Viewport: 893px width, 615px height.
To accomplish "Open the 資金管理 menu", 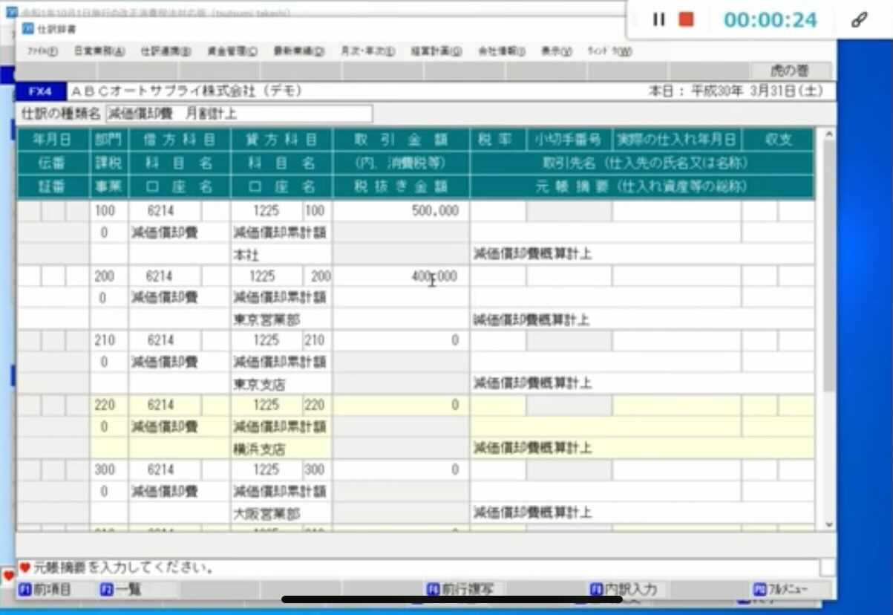I will [x=232, y=51].
